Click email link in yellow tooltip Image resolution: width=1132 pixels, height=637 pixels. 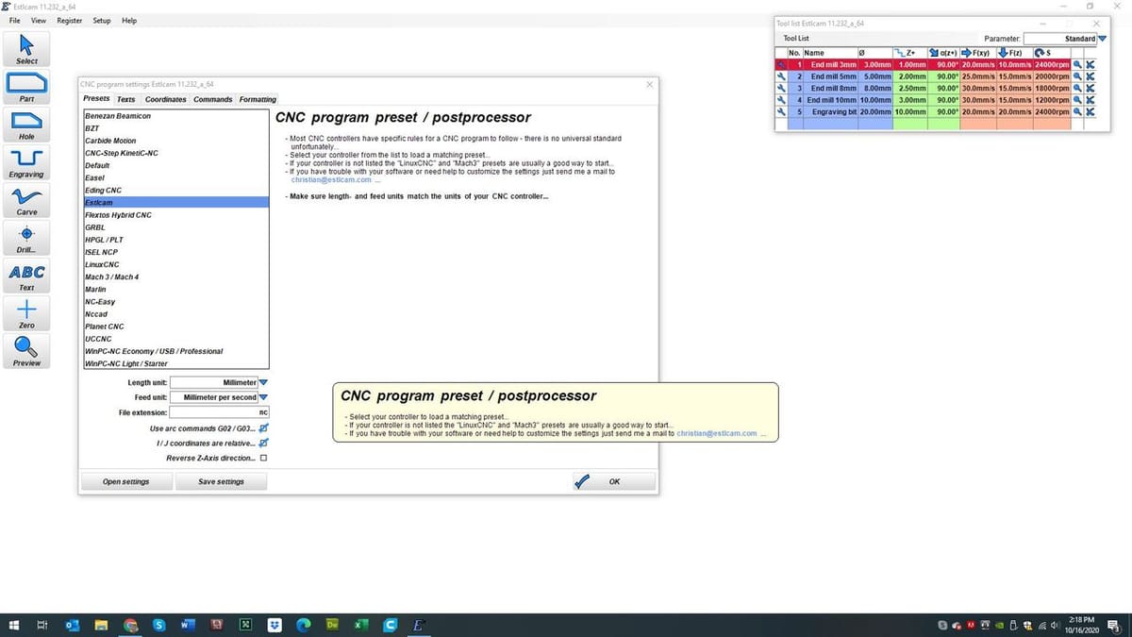pos(717,433)
